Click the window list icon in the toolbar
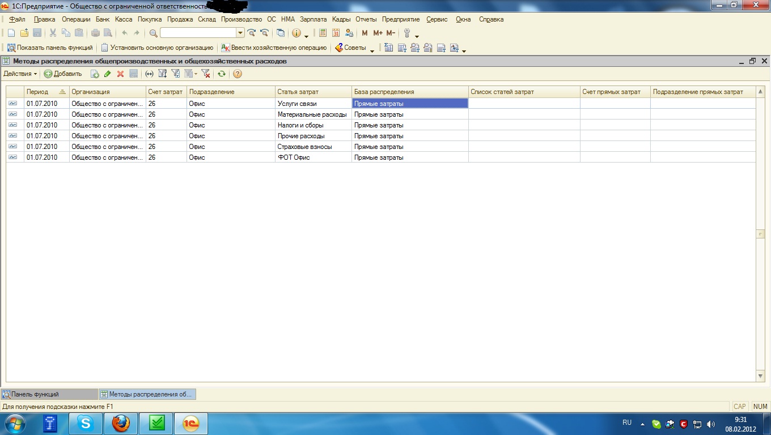The width and height of the screenshot is (771, 435). coord(281,33)
